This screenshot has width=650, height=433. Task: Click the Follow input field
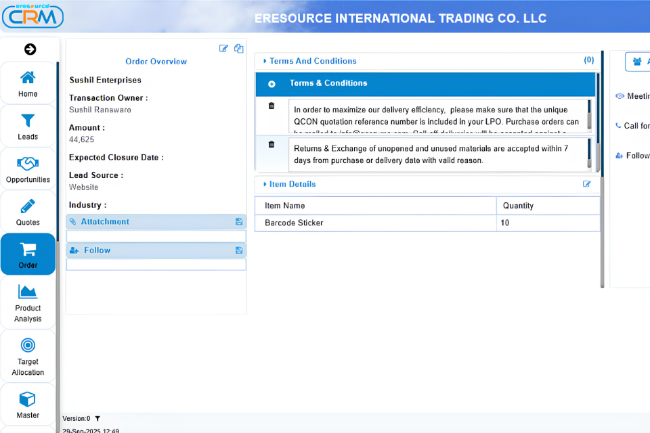tap(156, 265)
